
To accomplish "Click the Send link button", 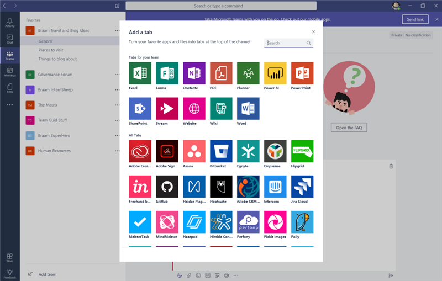I will (415, 19).
